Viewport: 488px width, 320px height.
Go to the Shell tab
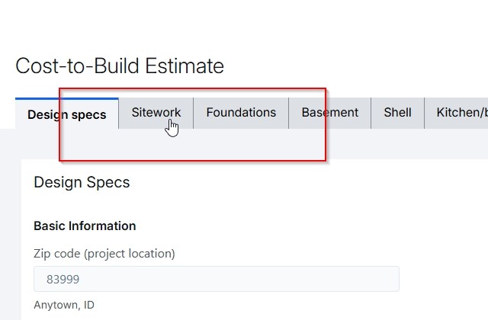tap(397, 113)
